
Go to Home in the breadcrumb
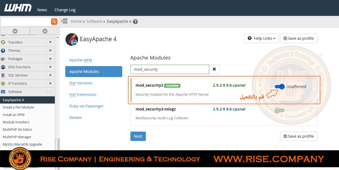[x=76, y=21]
